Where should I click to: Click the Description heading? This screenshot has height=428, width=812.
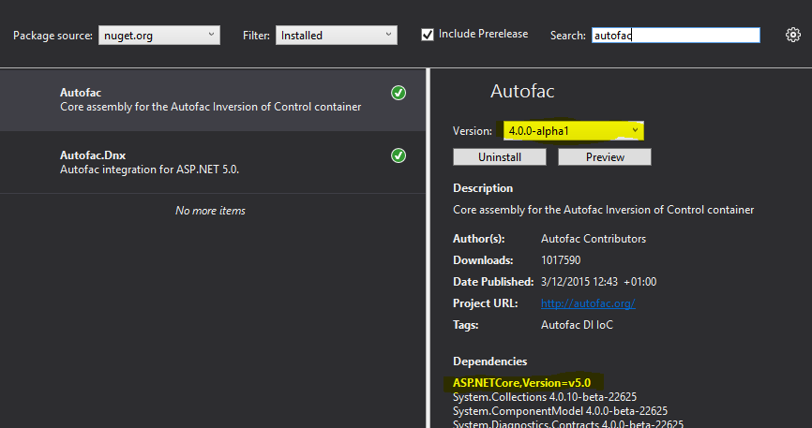(483, 188)
